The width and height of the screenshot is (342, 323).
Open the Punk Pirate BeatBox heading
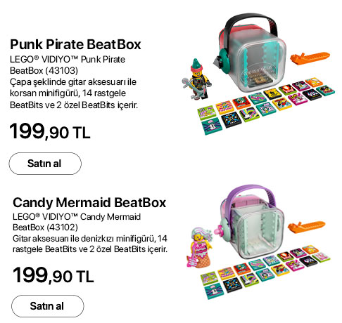point(75,44)
